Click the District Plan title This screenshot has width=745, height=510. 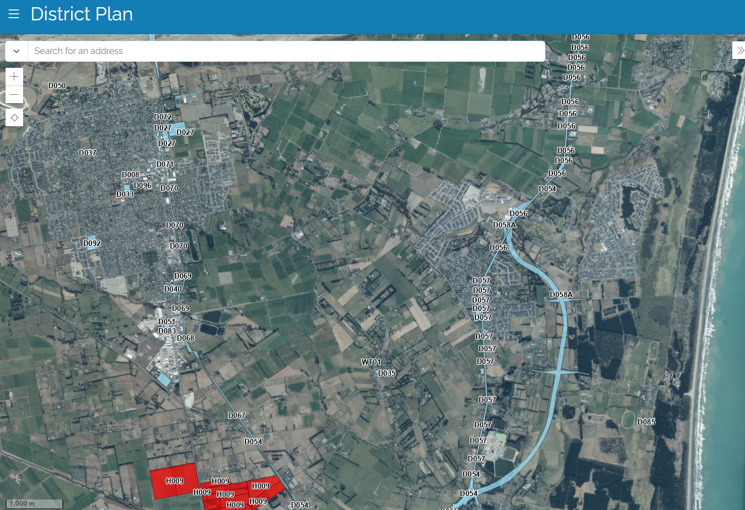[x=82, y=14]
